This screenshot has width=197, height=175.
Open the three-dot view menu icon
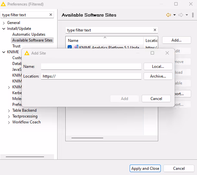pos(193,15)
